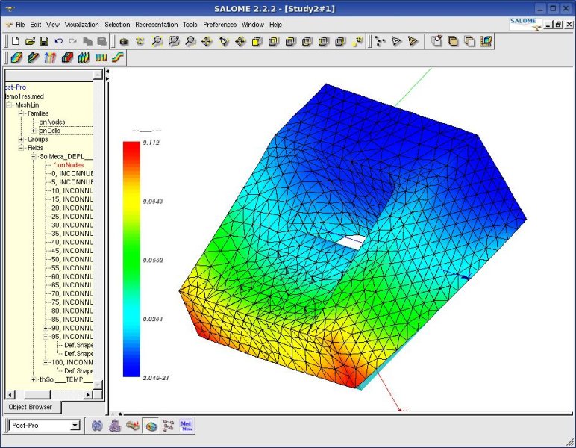Select the Global Panning tool
576x448 pixels.
[240, 41]
